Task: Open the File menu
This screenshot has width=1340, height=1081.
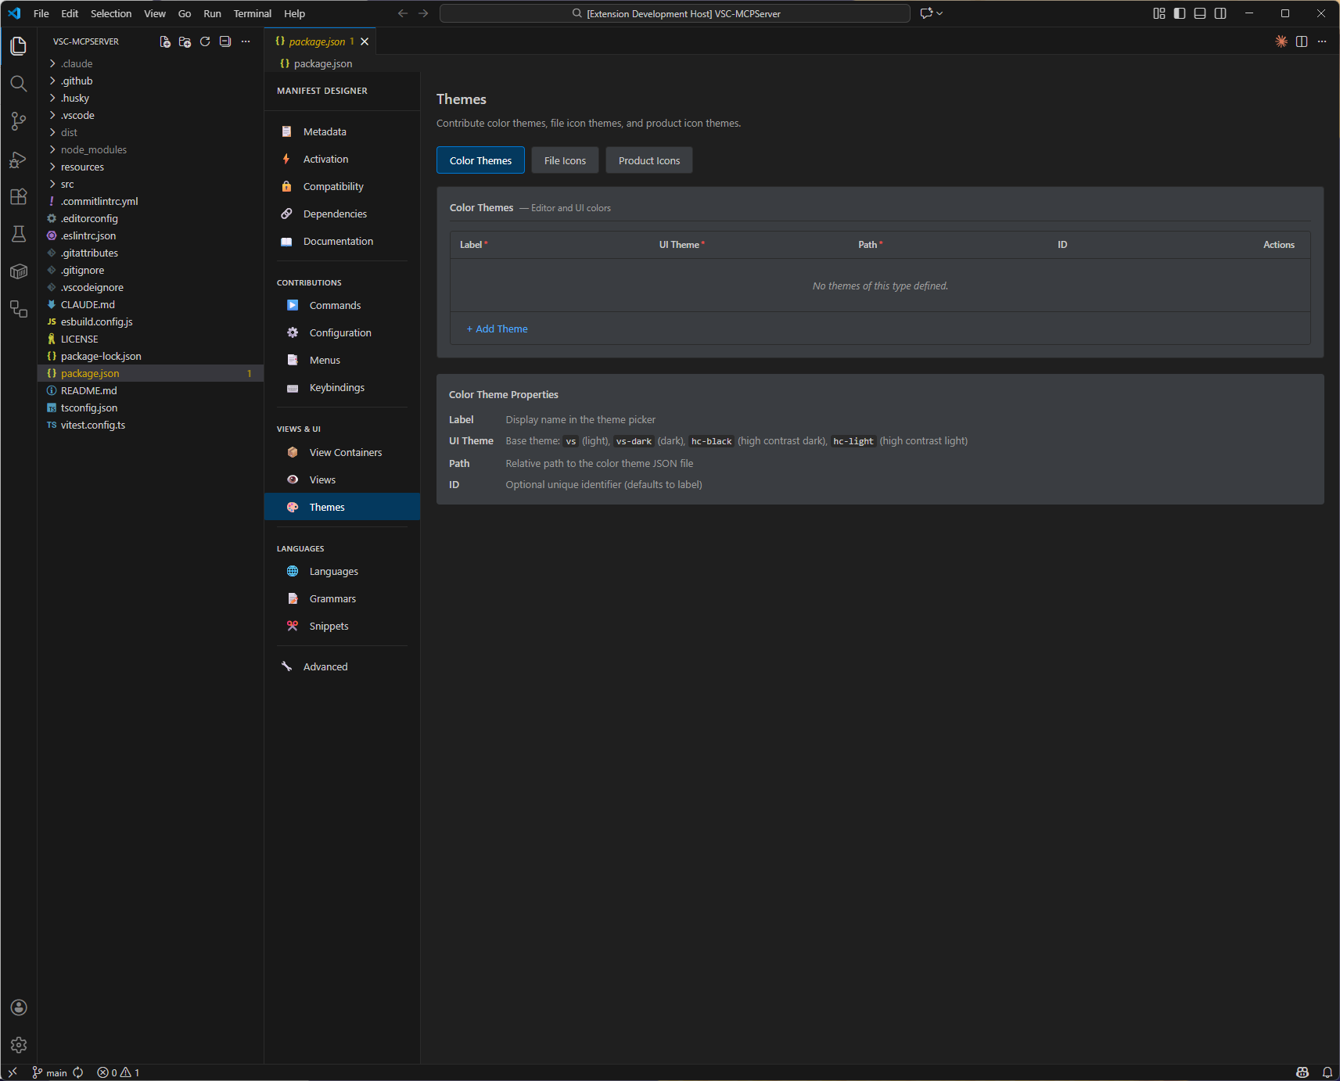Action: [x=41, y=13]
